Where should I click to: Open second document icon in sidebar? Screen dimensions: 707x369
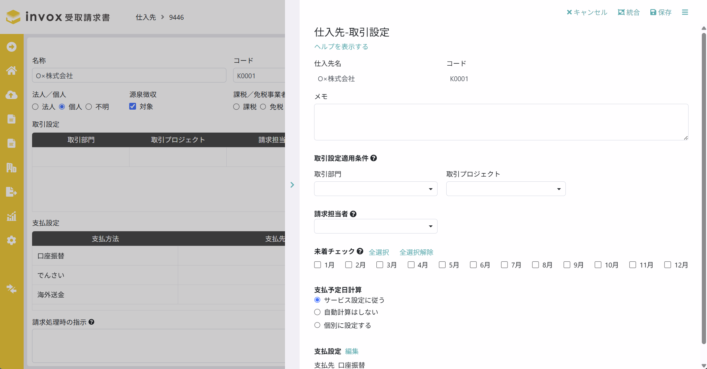pos(12,143)
